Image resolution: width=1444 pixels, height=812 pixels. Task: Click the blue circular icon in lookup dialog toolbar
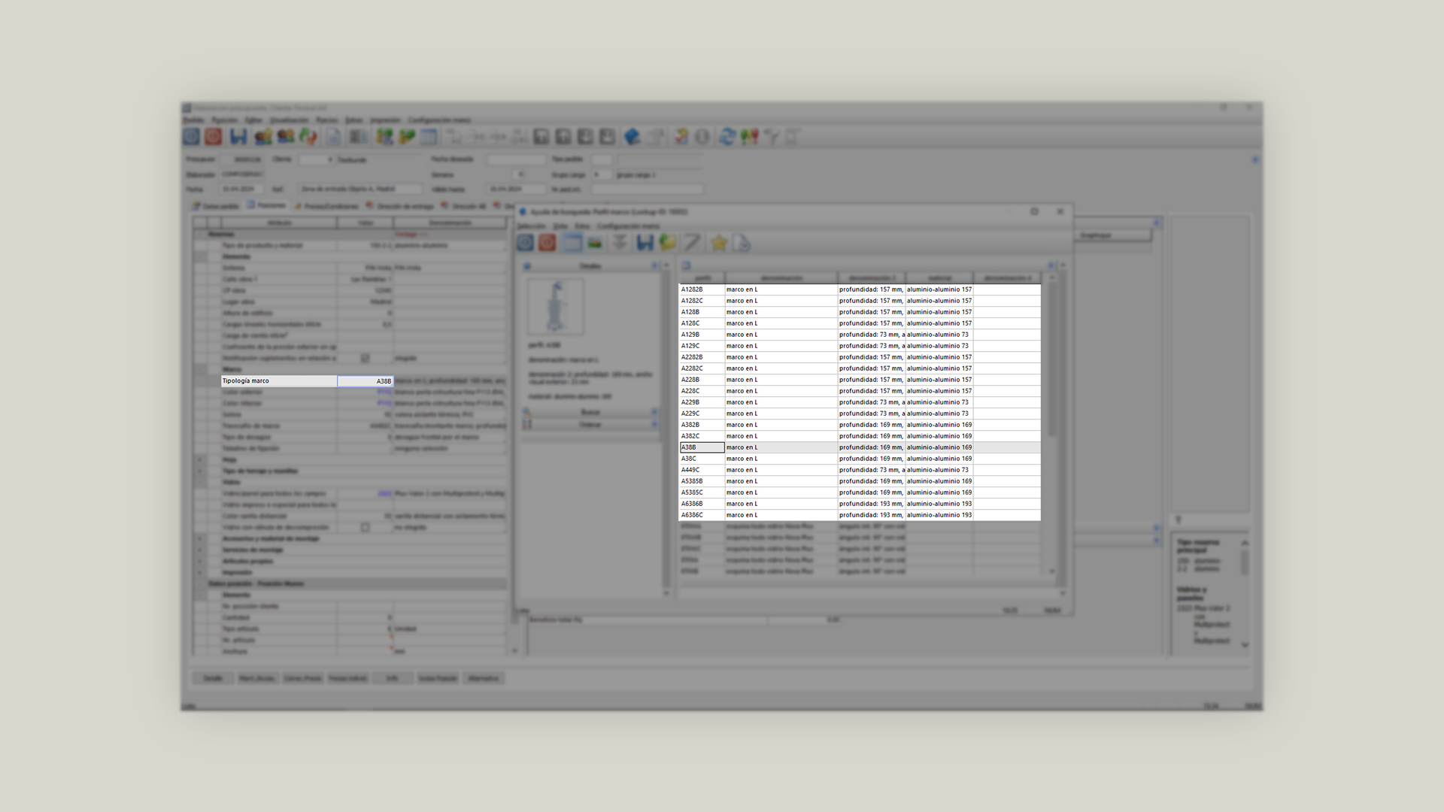(x=525, y=242)
